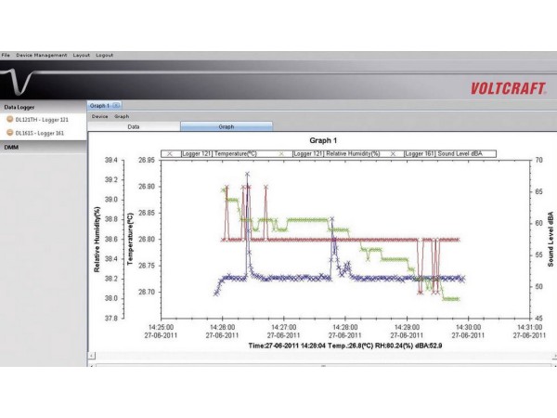
Task: Click the orange icon beside DL121TH
Action: point(10,119)
